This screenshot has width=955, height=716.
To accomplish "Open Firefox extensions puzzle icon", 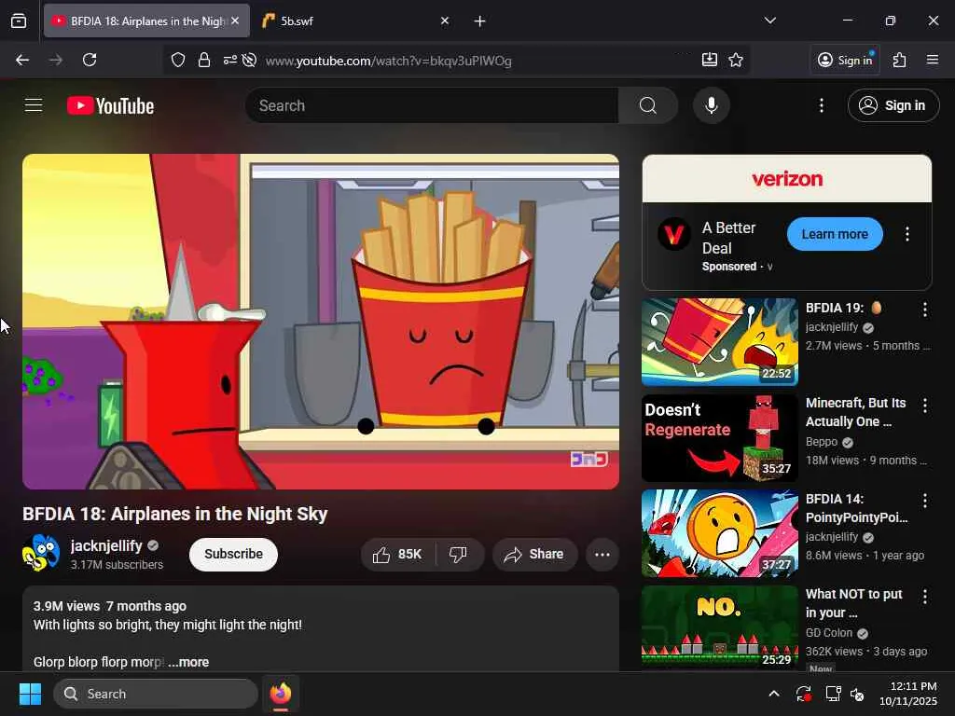I will coord(899,60).
